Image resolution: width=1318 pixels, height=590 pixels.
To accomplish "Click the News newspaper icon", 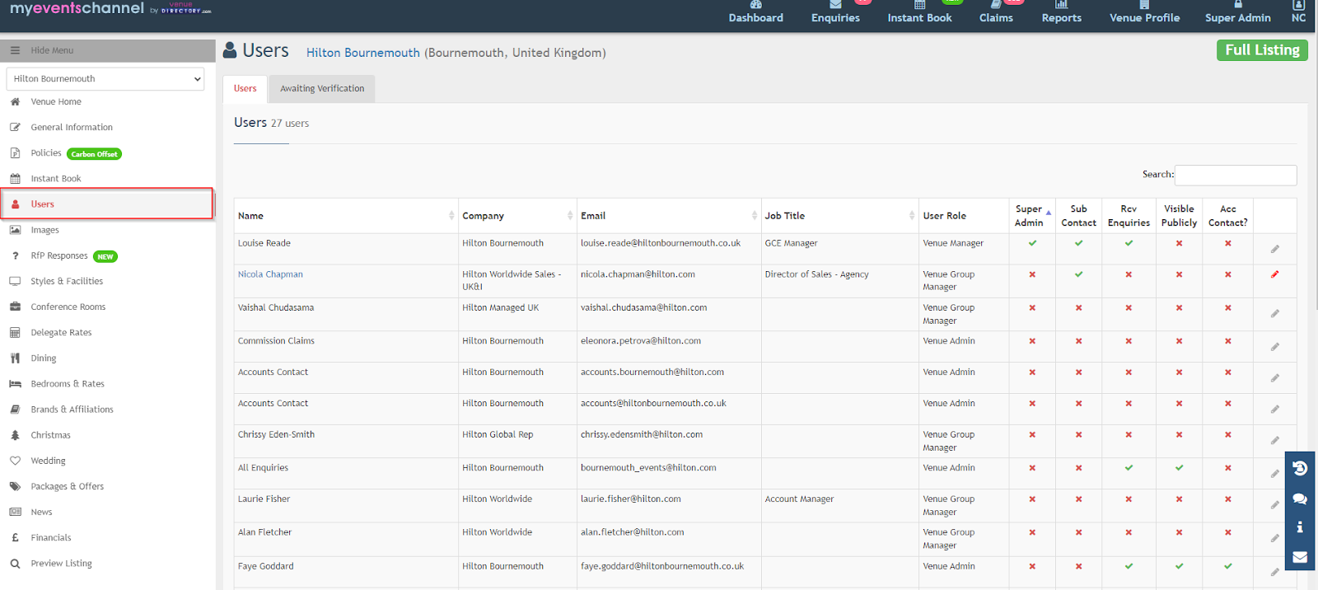I will click(x=15, y=512).
